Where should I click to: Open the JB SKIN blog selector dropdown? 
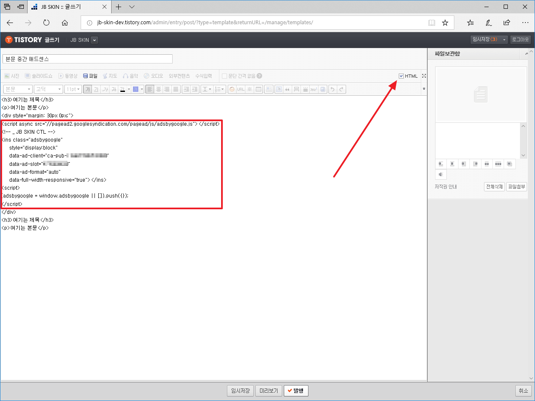click(94, 40)
